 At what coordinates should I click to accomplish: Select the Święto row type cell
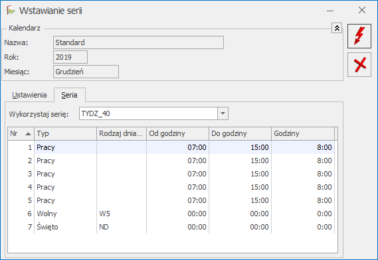coord(65,227)
